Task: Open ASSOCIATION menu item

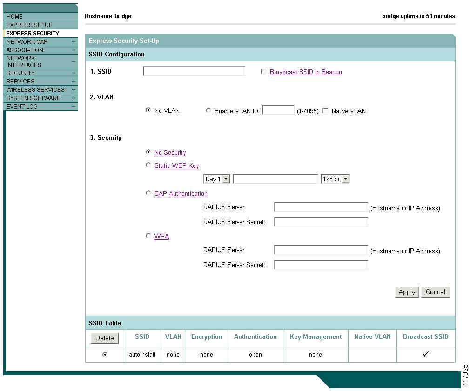Action: (25, 50)
